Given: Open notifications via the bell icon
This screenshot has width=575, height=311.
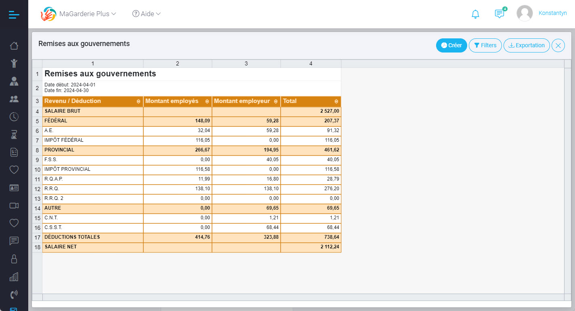Looking at the screenshot, I should coord(475,13).
